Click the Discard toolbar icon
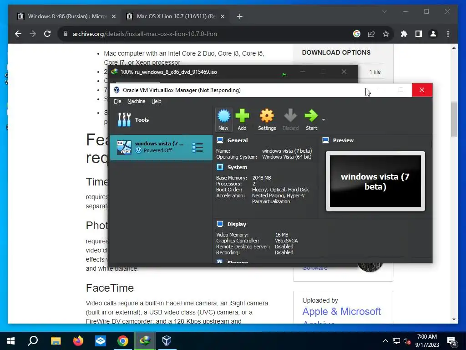The height and width of the screenshot is (350, 466). [290, 120]
